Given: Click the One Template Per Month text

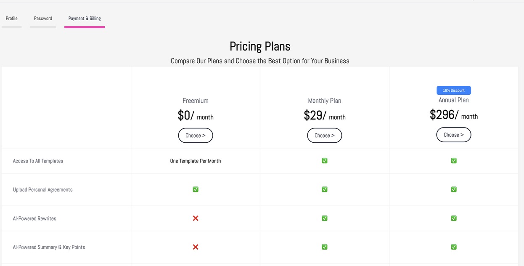Looking at the screenshot, I should tap(196, 161).
